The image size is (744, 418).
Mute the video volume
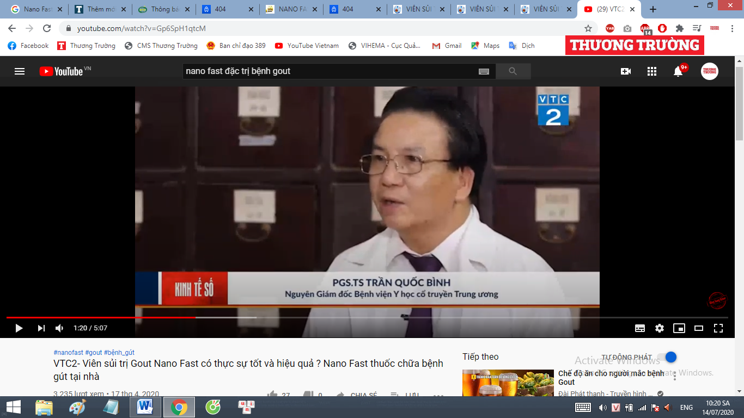tap(59, 328)
